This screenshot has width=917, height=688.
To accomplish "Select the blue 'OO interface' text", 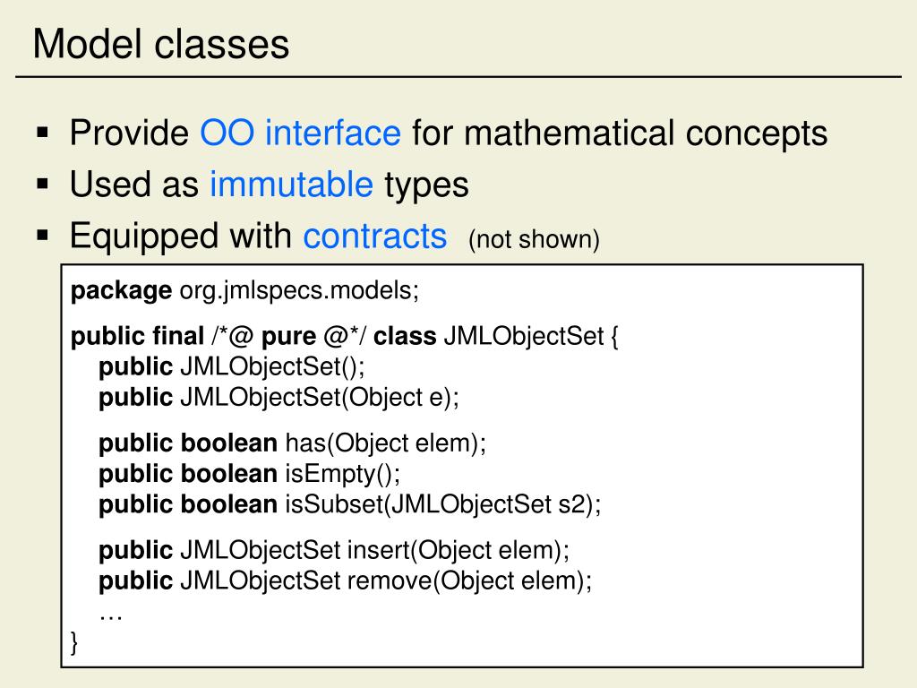I will pos(301,133).
